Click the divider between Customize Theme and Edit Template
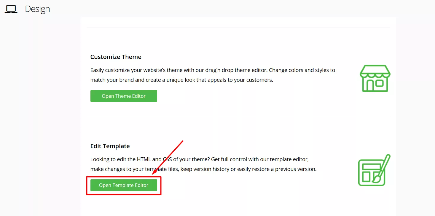 tap(238, 117)
